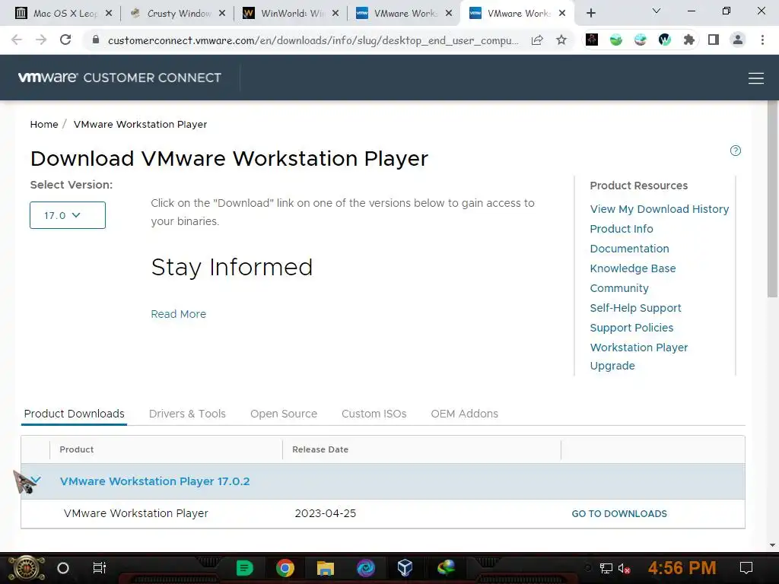Open the hamburger menu in VMware header

[x=756, y=78]
